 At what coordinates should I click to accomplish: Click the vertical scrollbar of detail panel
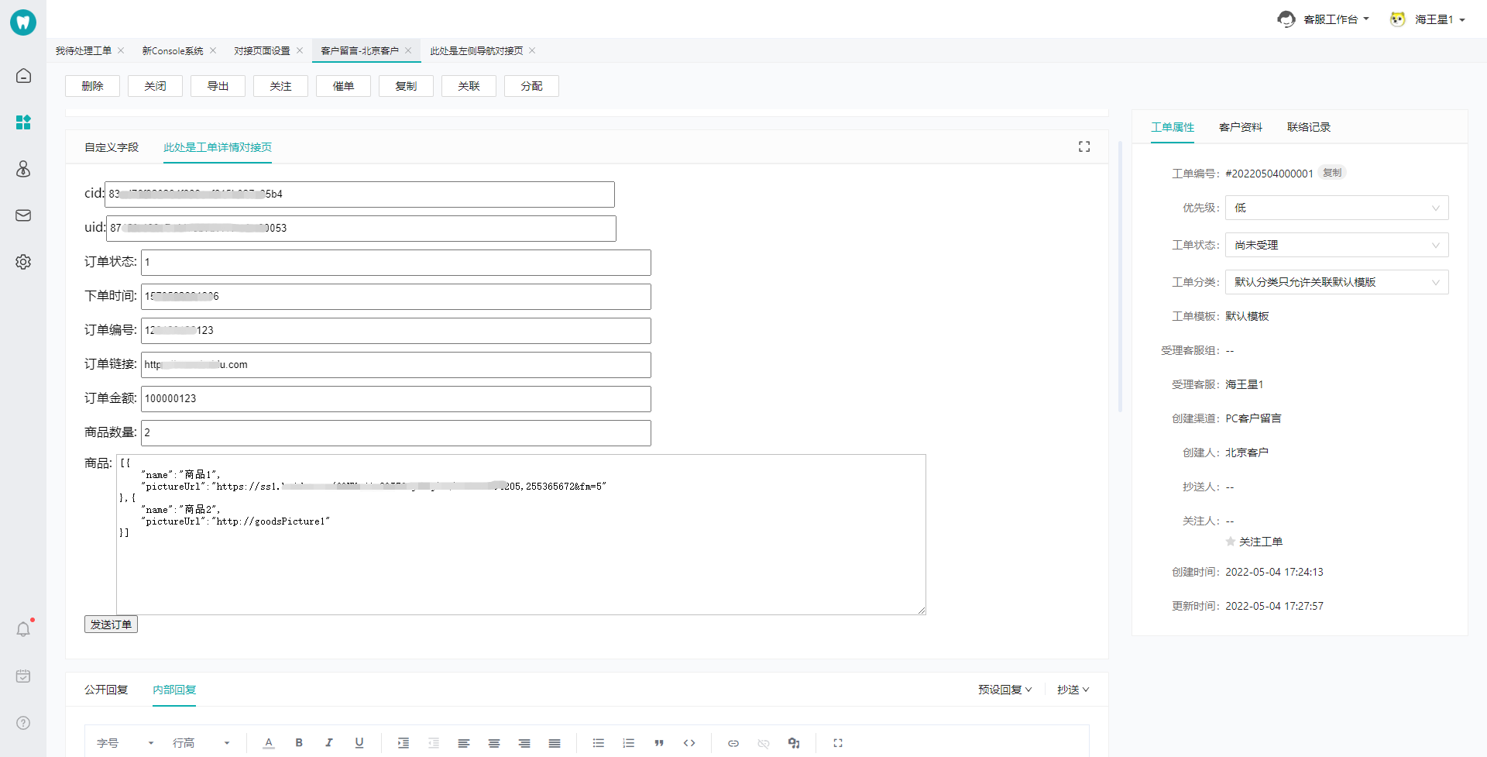click(1120, 277)
